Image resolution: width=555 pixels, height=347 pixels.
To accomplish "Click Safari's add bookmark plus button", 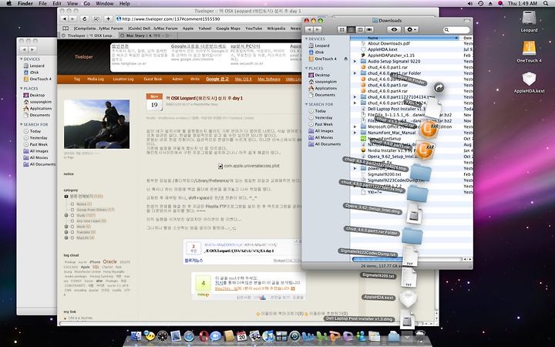I will coord(109,19).
